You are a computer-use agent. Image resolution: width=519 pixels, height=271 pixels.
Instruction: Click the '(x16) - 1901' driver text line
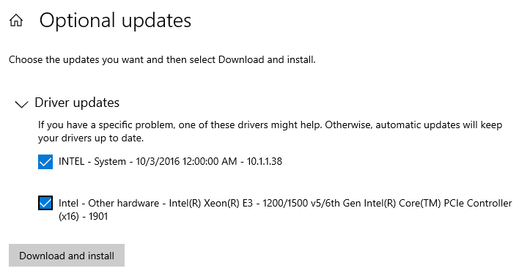84,216
